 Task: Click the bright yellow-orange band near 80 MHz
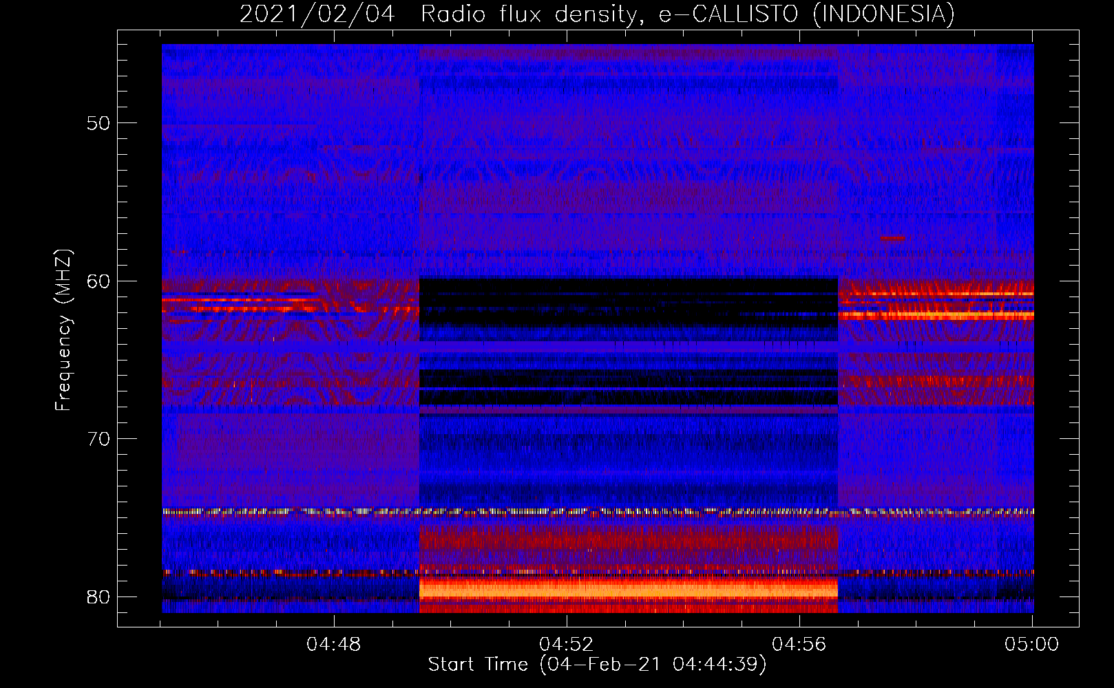point(629,590)
